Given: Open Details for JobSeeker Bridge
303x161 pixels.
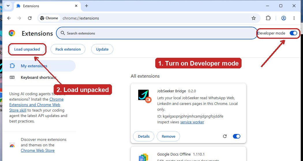Looking at the screenshot, I should tap(144, 136).
